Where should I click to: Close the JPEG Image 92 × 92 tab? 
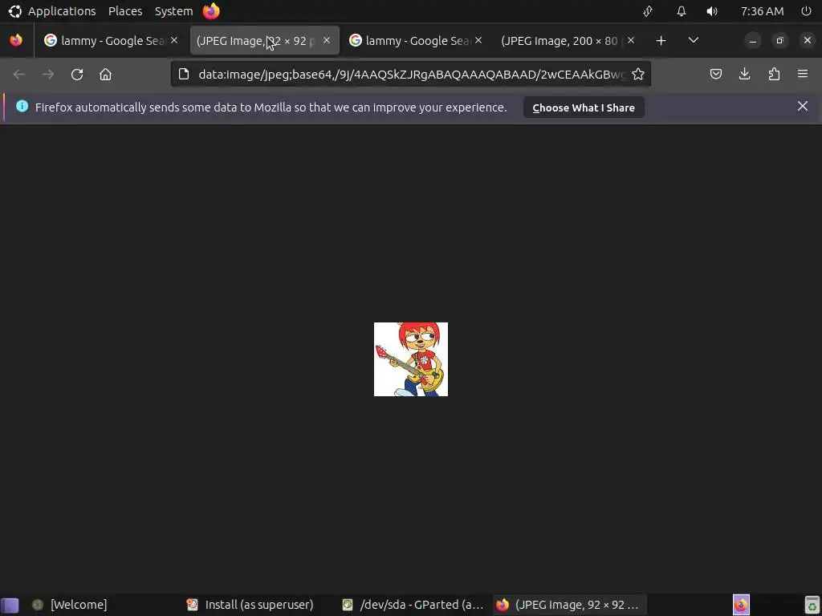pyautogui.click(x=327, y=40)
